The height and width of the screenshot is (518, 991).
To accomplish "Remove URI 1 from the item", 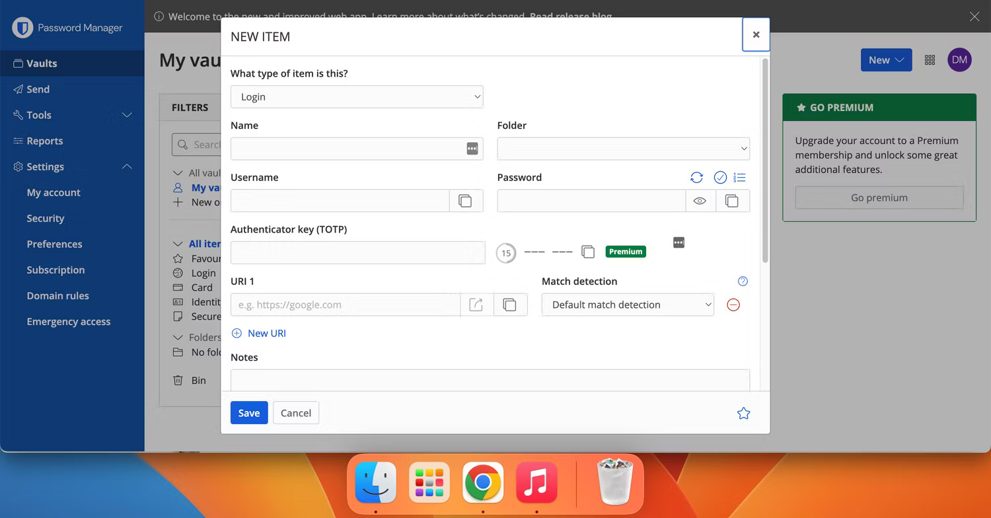I will click(x=733, y=305).
